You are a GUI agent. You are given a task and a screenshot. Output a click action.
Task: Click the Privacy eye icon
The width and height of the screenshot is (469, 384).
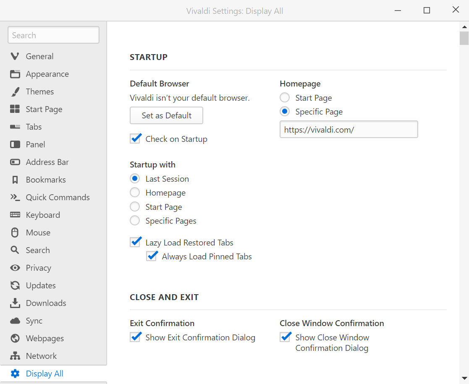(15, 268)
